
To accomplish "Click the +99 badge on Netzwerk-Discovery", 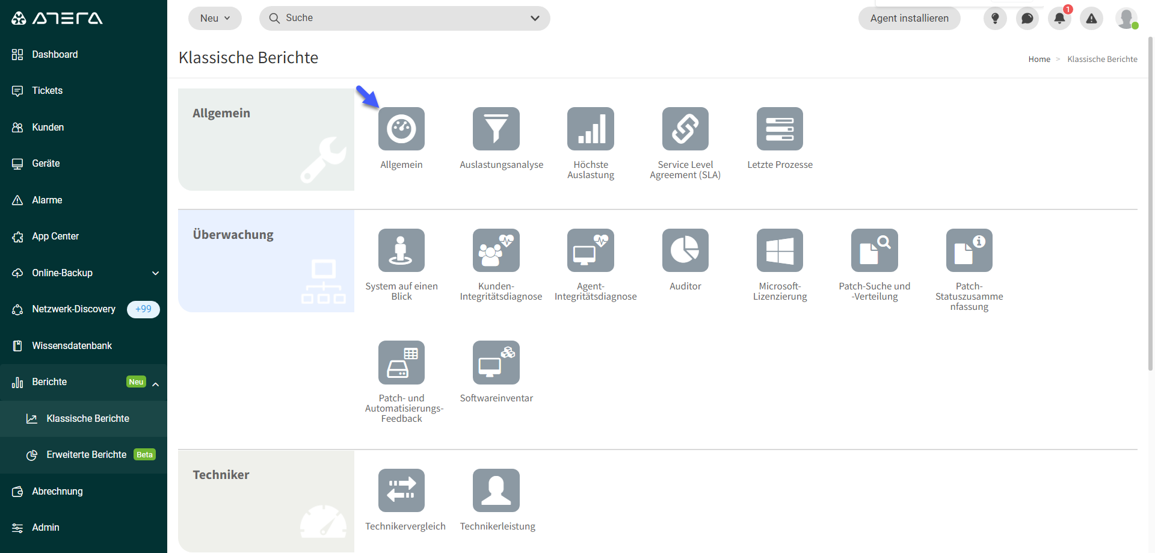I will tap(143, 309).
